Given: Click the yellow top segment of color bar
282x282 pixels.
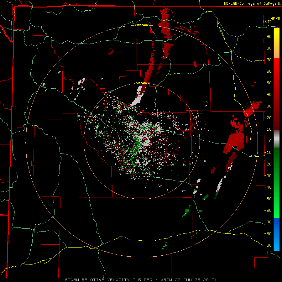Looking at the screenshot, I should (277, 43).
